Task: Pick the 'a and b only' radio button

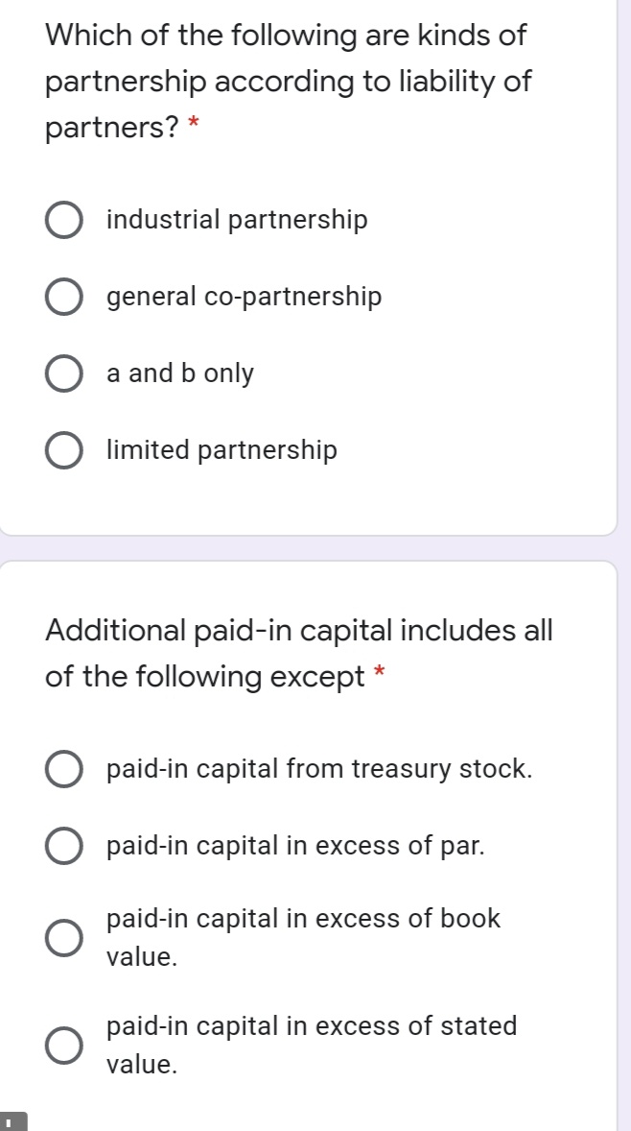Action: (63, 374)
